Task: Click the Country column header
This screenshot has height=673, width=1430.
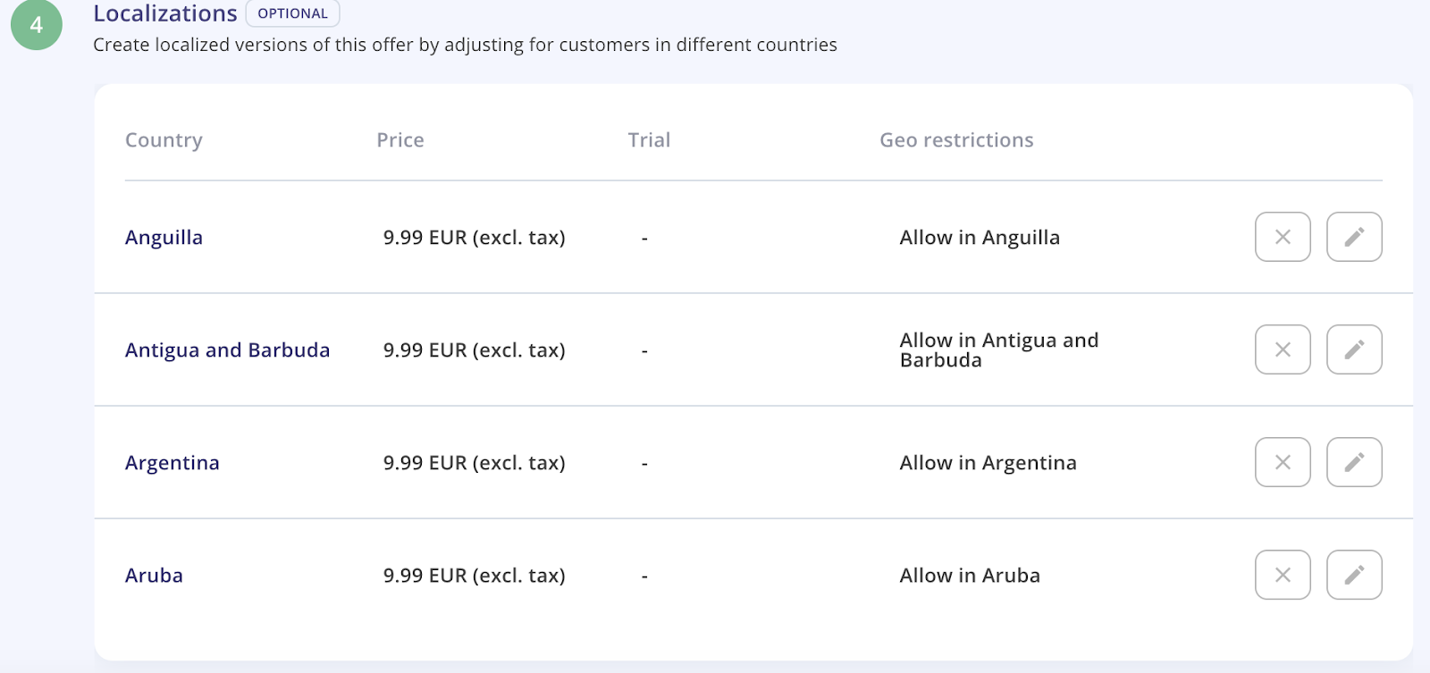Action: tap(164, 140)
